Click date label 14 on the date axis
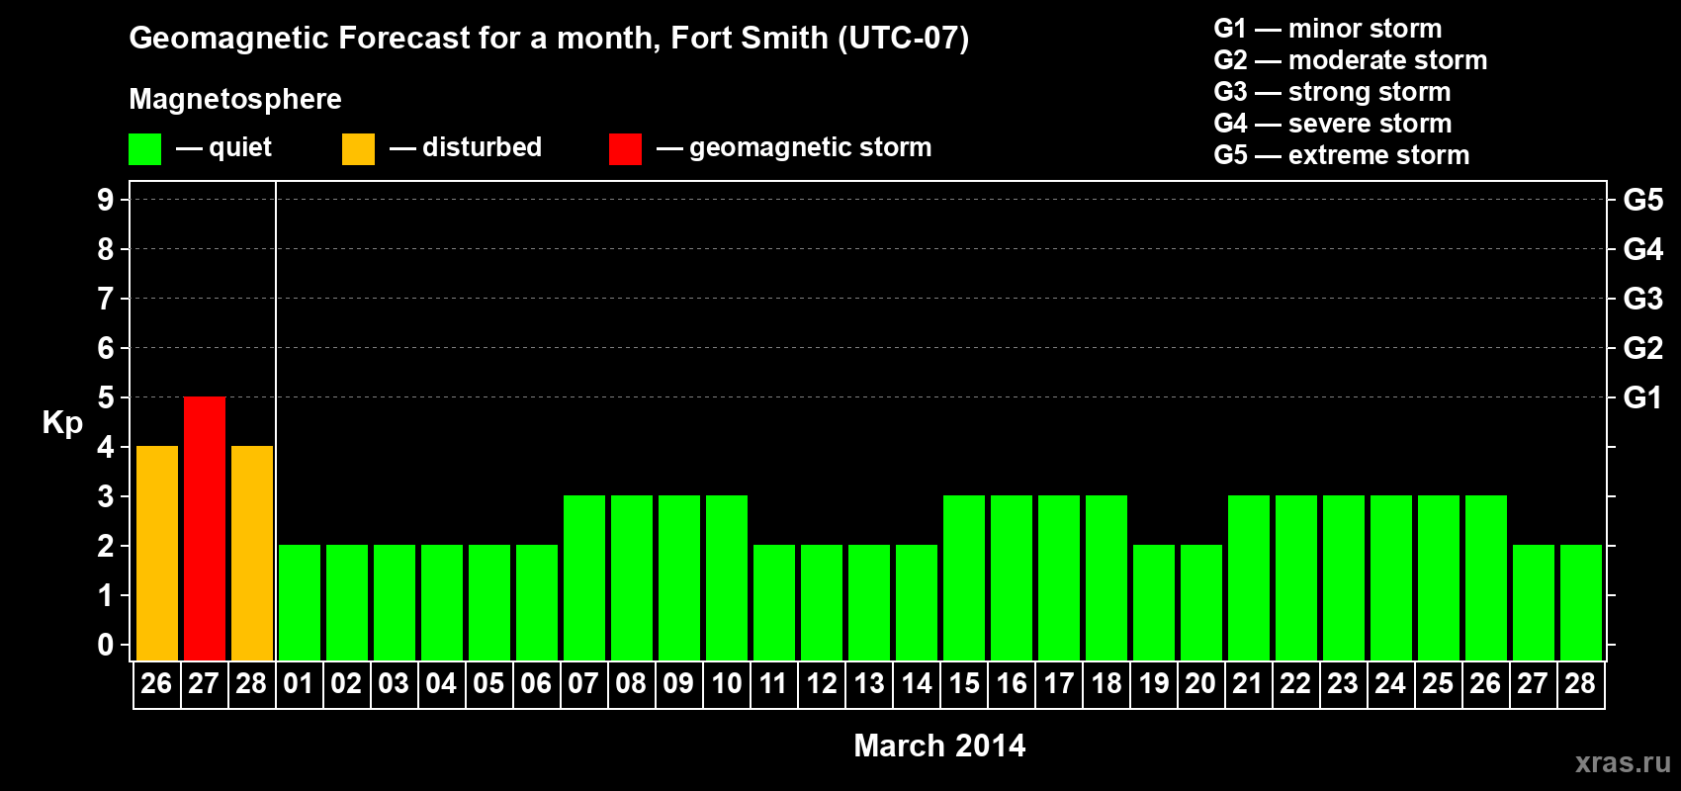 (x=916, y=684)
